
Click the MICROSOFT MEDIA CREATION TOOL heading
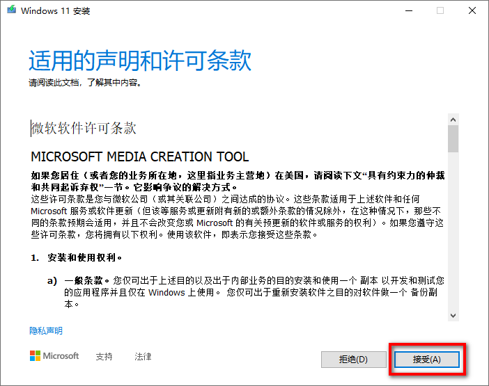coord(139,156)
